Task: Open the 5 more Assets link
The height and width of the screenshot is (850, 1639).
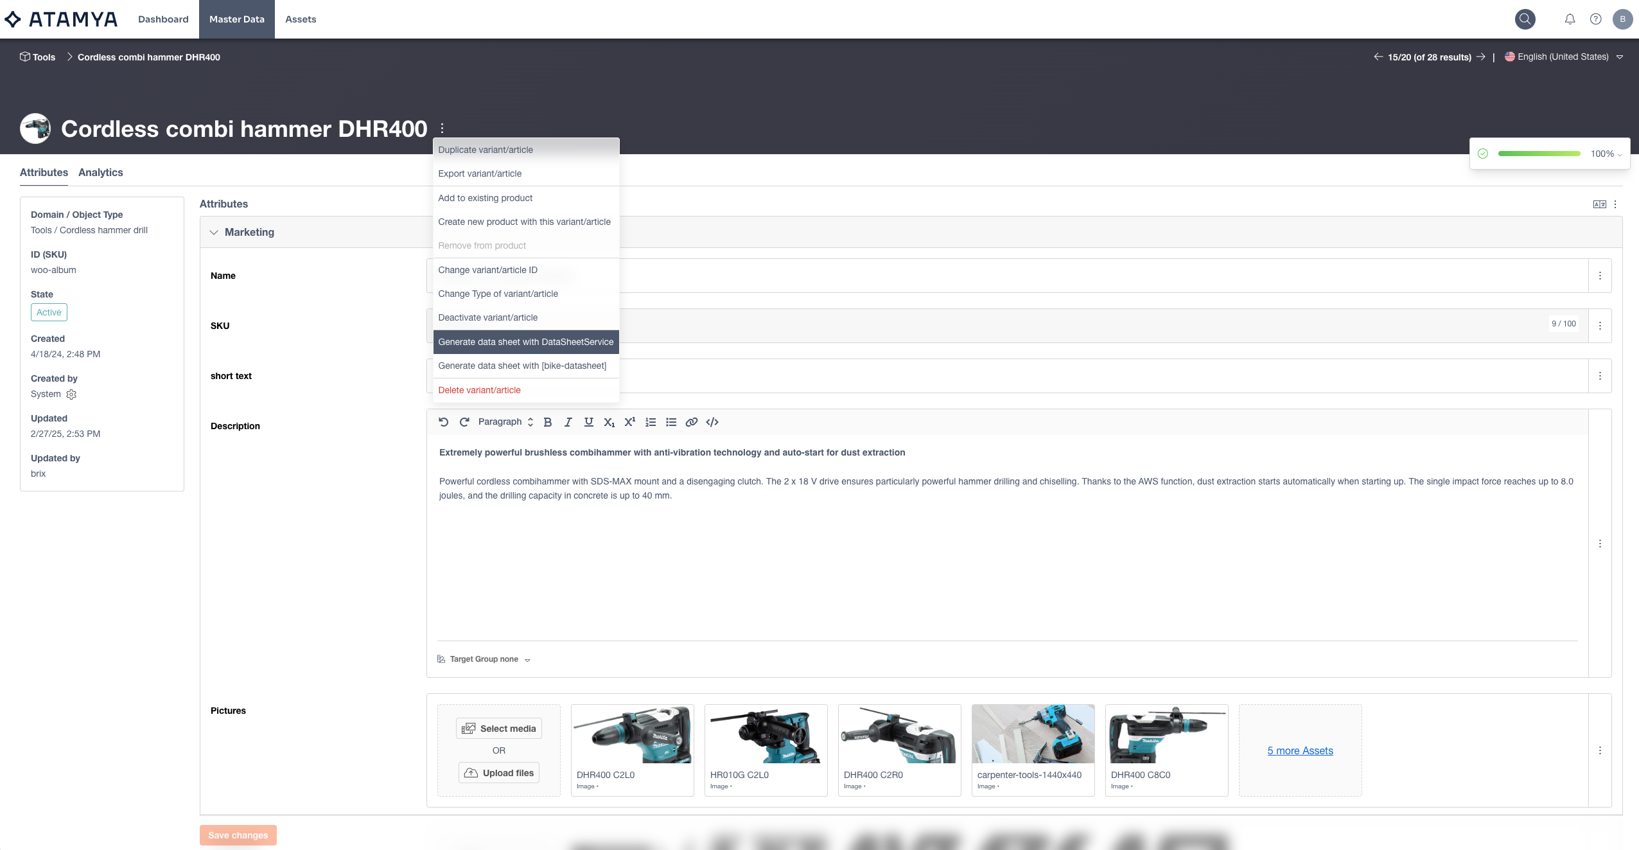Action: click(x=1300, y=750)
